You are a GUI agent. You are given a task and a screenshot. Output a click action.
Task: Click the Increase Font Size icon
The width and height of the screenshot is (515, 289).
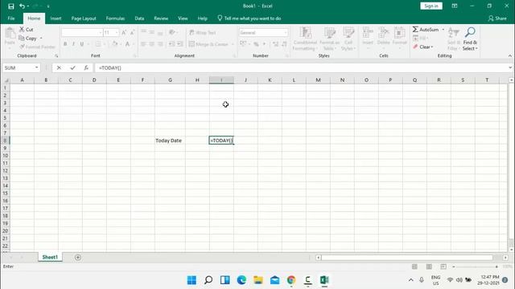pyautogui.click(x=124, y=32)
